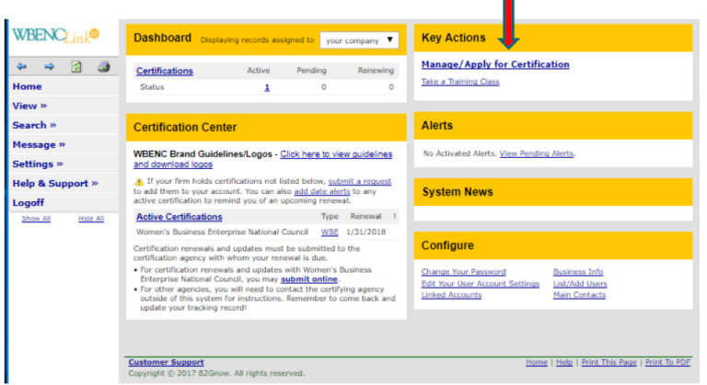Expand the Message menu
The width and height of the screenshot is (707, 385).
(x=39, y=144)
